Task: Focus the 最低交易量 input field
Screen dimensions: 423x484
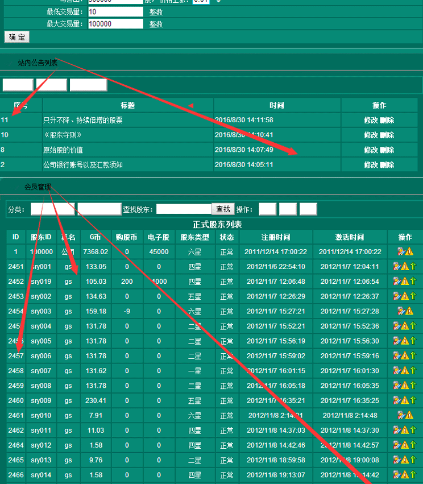Action: tap(116, 12)
